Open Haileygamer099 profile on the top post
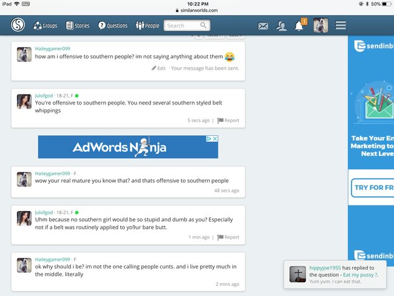 click(52, 49)
